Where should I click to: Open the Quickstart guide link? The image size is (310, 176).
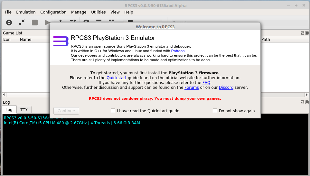point(117,78)
